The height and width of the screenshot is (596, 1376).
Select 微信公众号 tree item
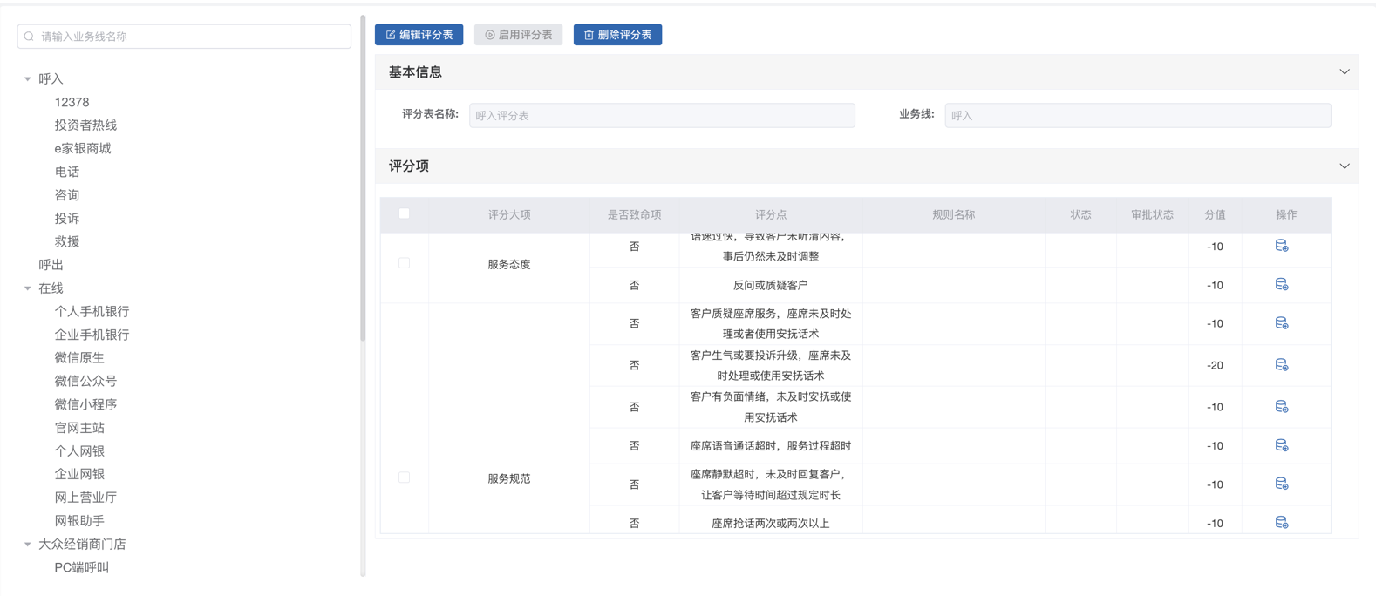pyautogui.click(x=85, y=381)
